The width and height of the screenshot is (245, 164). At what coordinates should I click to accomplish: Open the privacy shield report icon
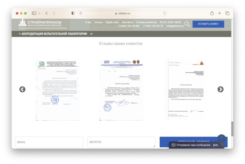(73, 13)
